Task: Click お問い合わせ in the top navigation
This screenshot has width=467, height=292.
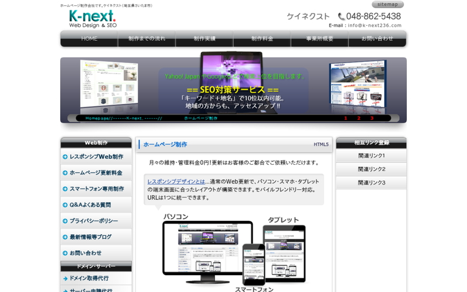Action: pyautogui.click(x=377, y=39)
